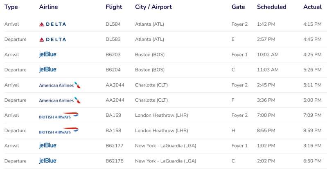Select flight number BA158
Image resolution: width=327 pixels, height=169 pixels.
113,131
